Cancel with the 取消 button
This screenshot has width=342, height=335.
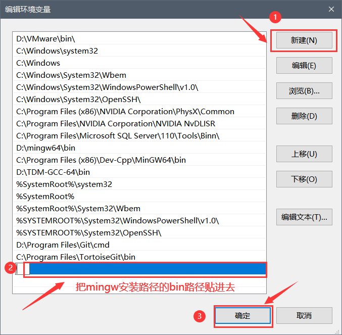(x=304, y=316)
